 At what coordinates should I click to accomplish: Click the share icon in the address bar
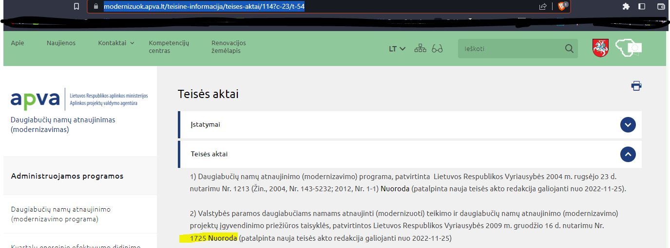[x=542, y=6]
